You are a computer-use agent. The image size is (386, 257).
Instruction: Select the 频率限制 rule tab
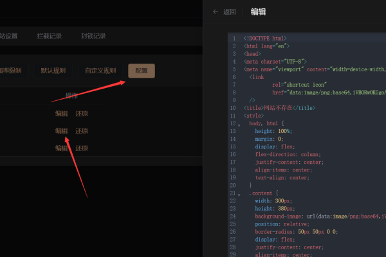point(9,71)
